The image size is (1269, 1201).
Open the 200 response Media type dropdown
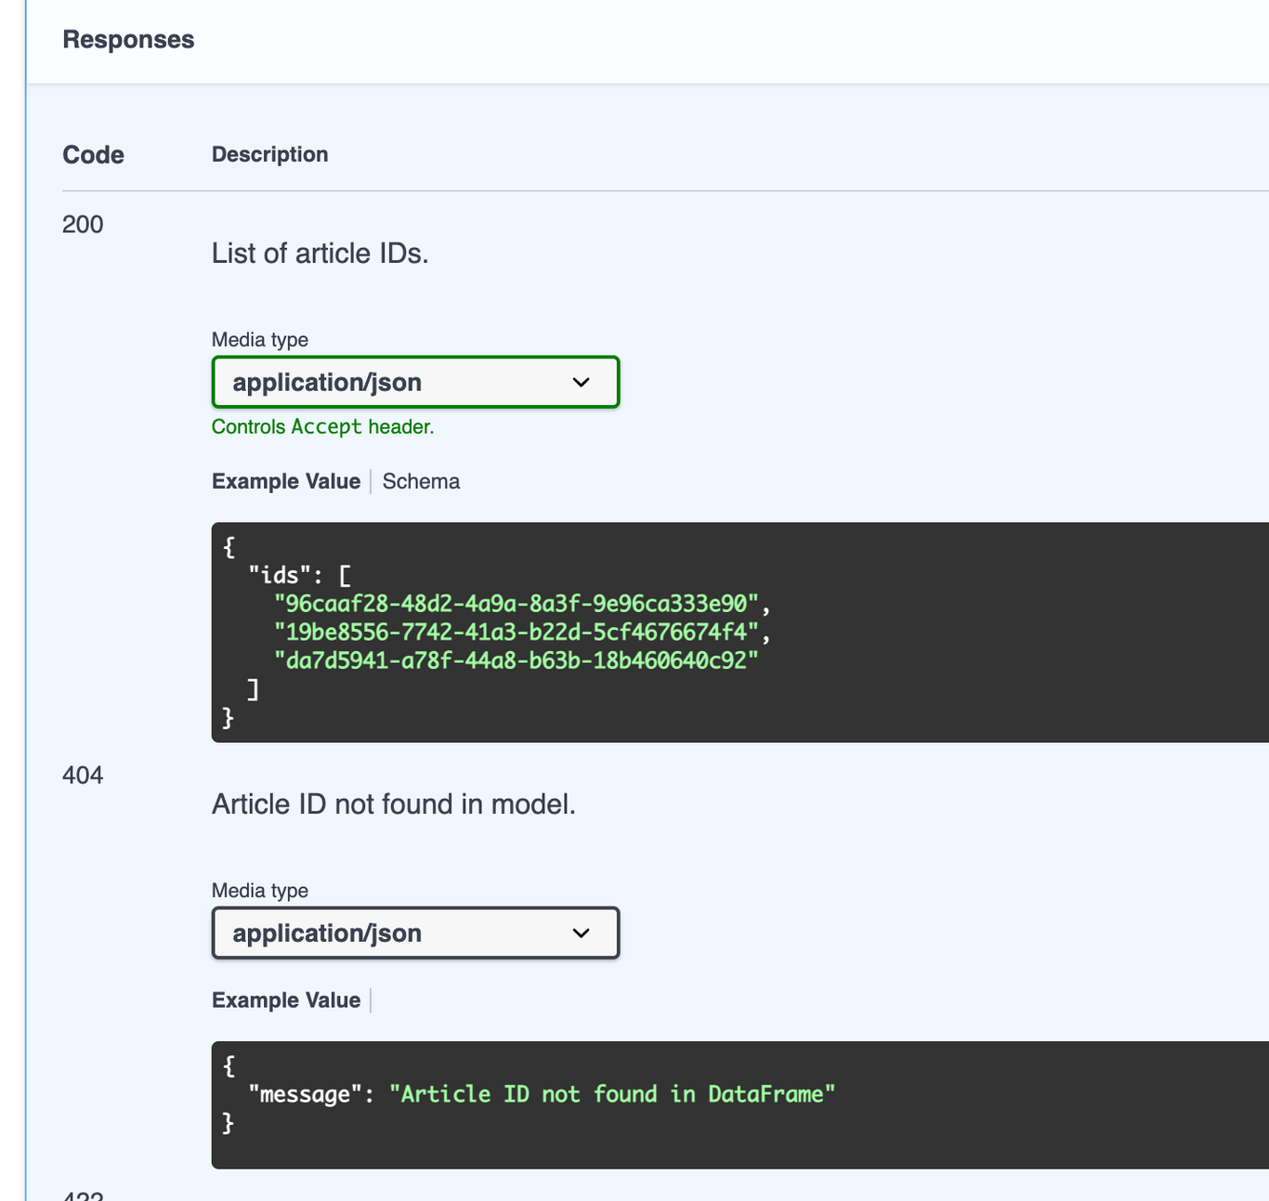[x=414, y=382]
